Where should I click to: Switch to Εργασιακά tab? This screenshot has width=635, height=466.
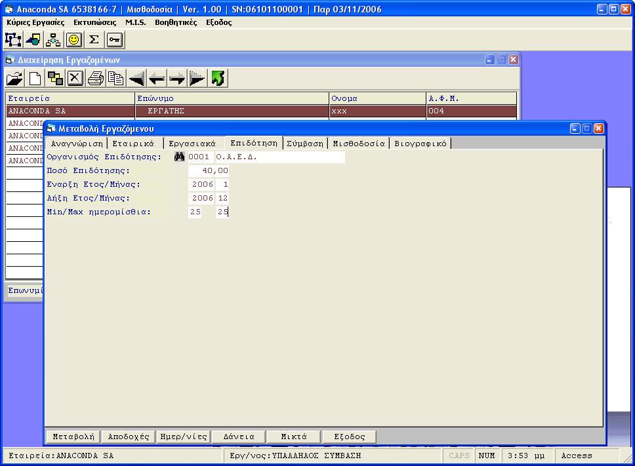(192, 144)
